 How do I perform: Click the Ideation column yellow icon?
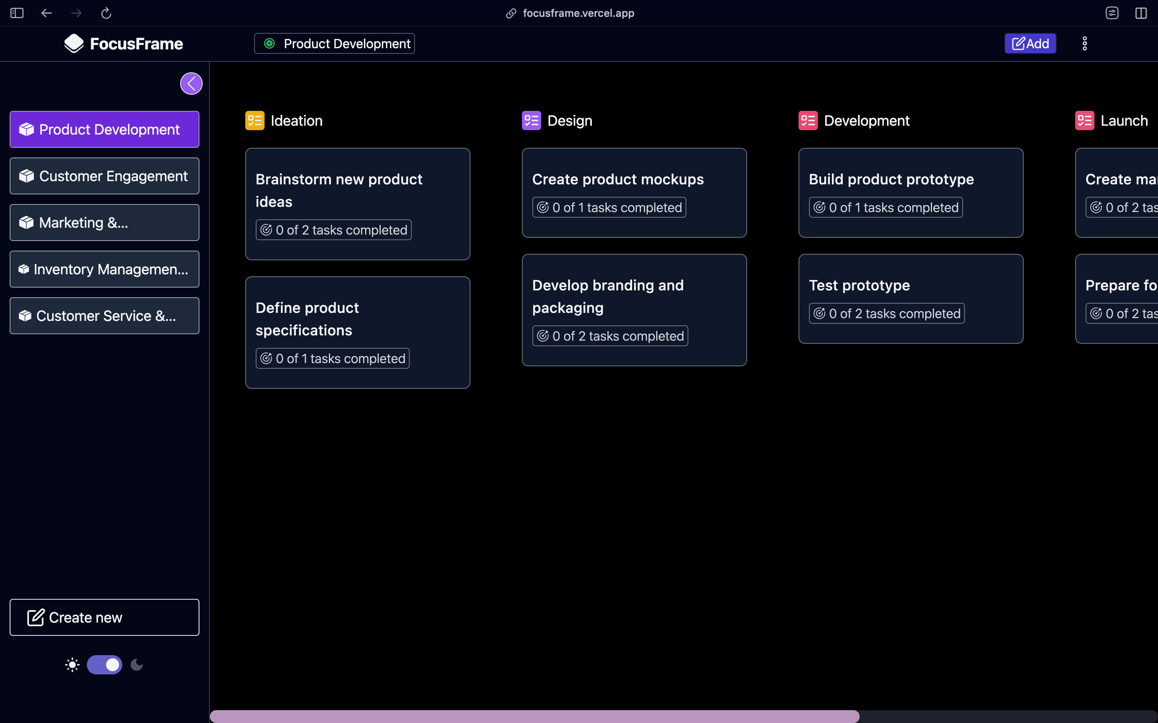255,120
